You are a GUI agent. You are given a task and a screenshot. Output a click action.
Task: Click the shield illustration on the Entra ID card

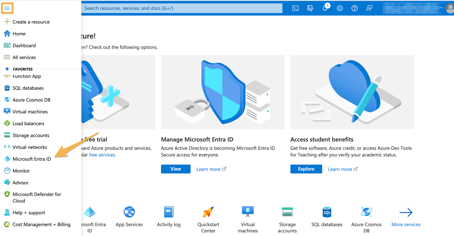point(223,92)
